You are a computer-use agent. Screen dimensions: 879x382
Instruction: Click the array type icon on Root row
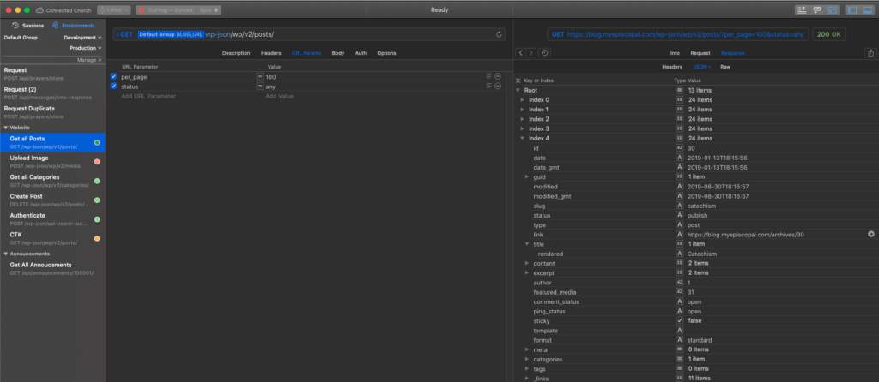tap(680, 90)
